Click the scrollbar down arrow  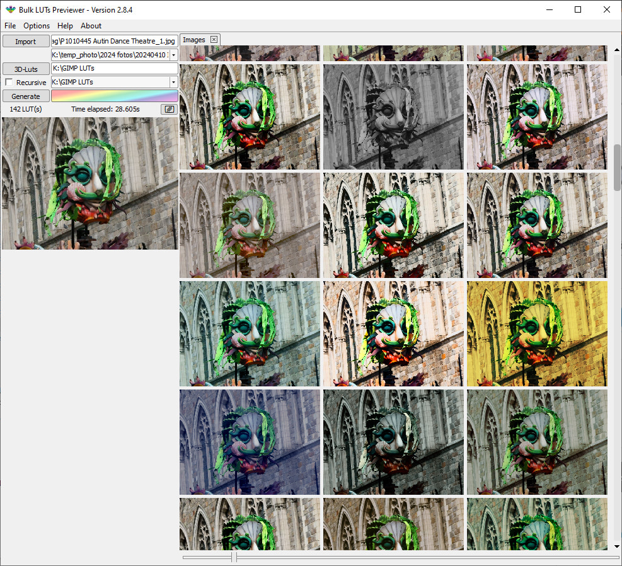pyautogui.click(x=617, y=546)
